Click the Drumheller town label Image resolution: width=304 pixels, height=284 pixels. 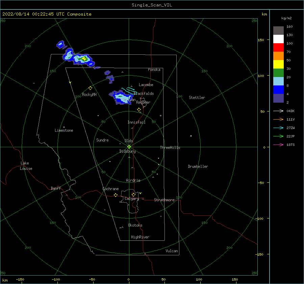[x=198, y=166]
